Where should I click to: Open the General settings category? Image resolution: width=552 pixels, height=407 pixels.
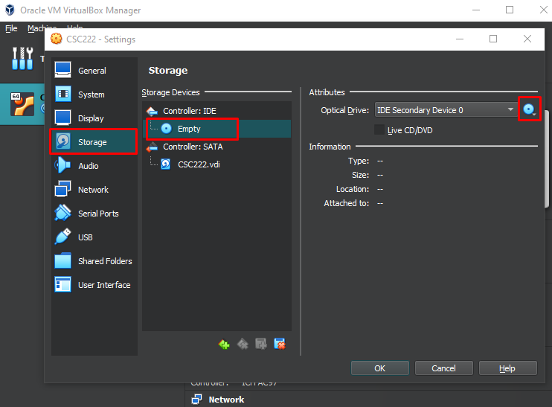pos(92,71)
